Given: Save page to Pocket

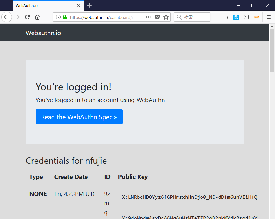Looking at the screenshot, I should coord(157,17).
